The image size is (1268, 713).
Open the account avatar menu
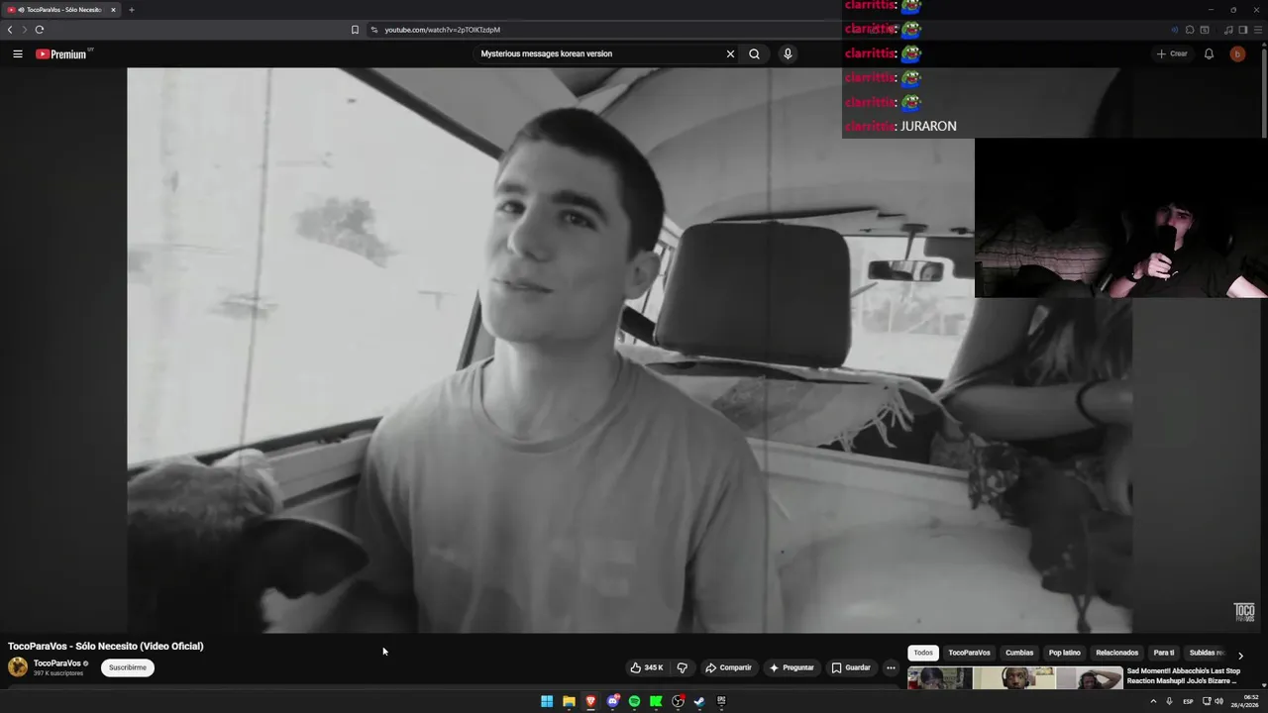coord(1237,53)
